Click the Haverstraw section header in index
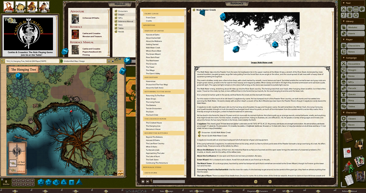 click(x=163, y=77)
